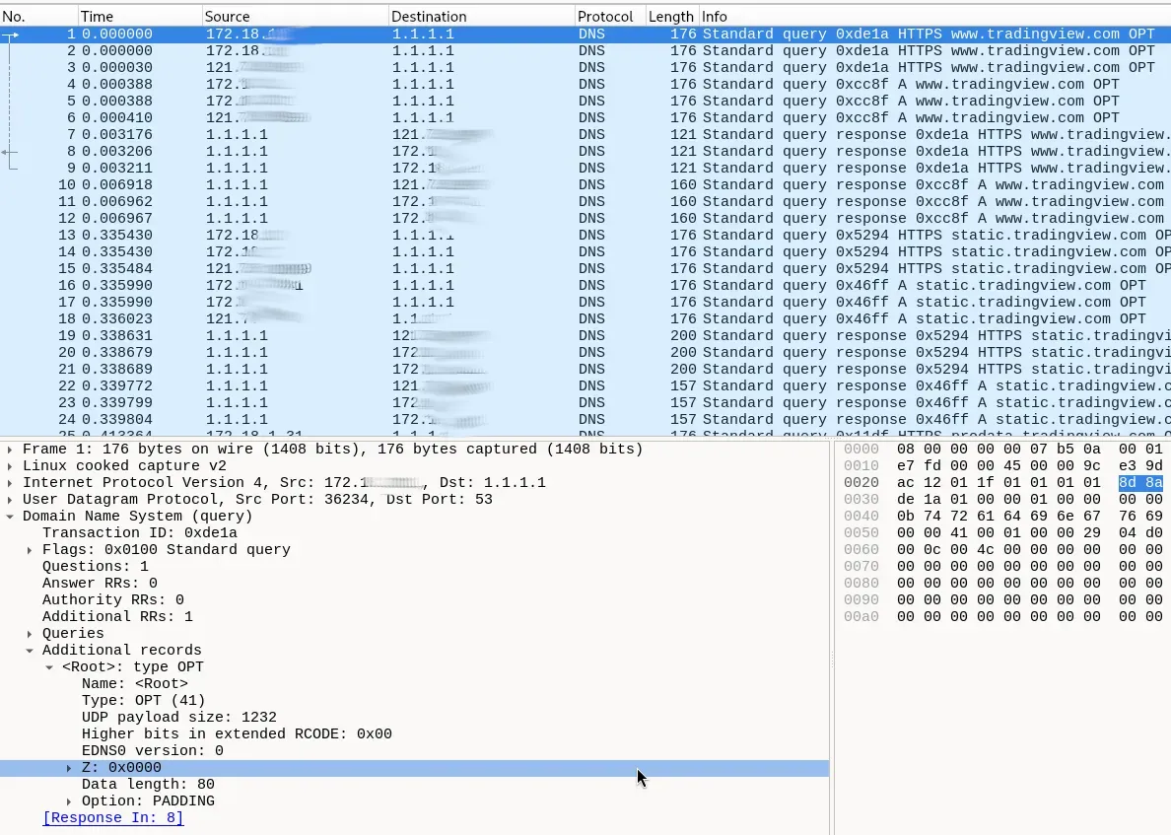
Task: Click hex offset row 0000
Action: pos(861,449)
